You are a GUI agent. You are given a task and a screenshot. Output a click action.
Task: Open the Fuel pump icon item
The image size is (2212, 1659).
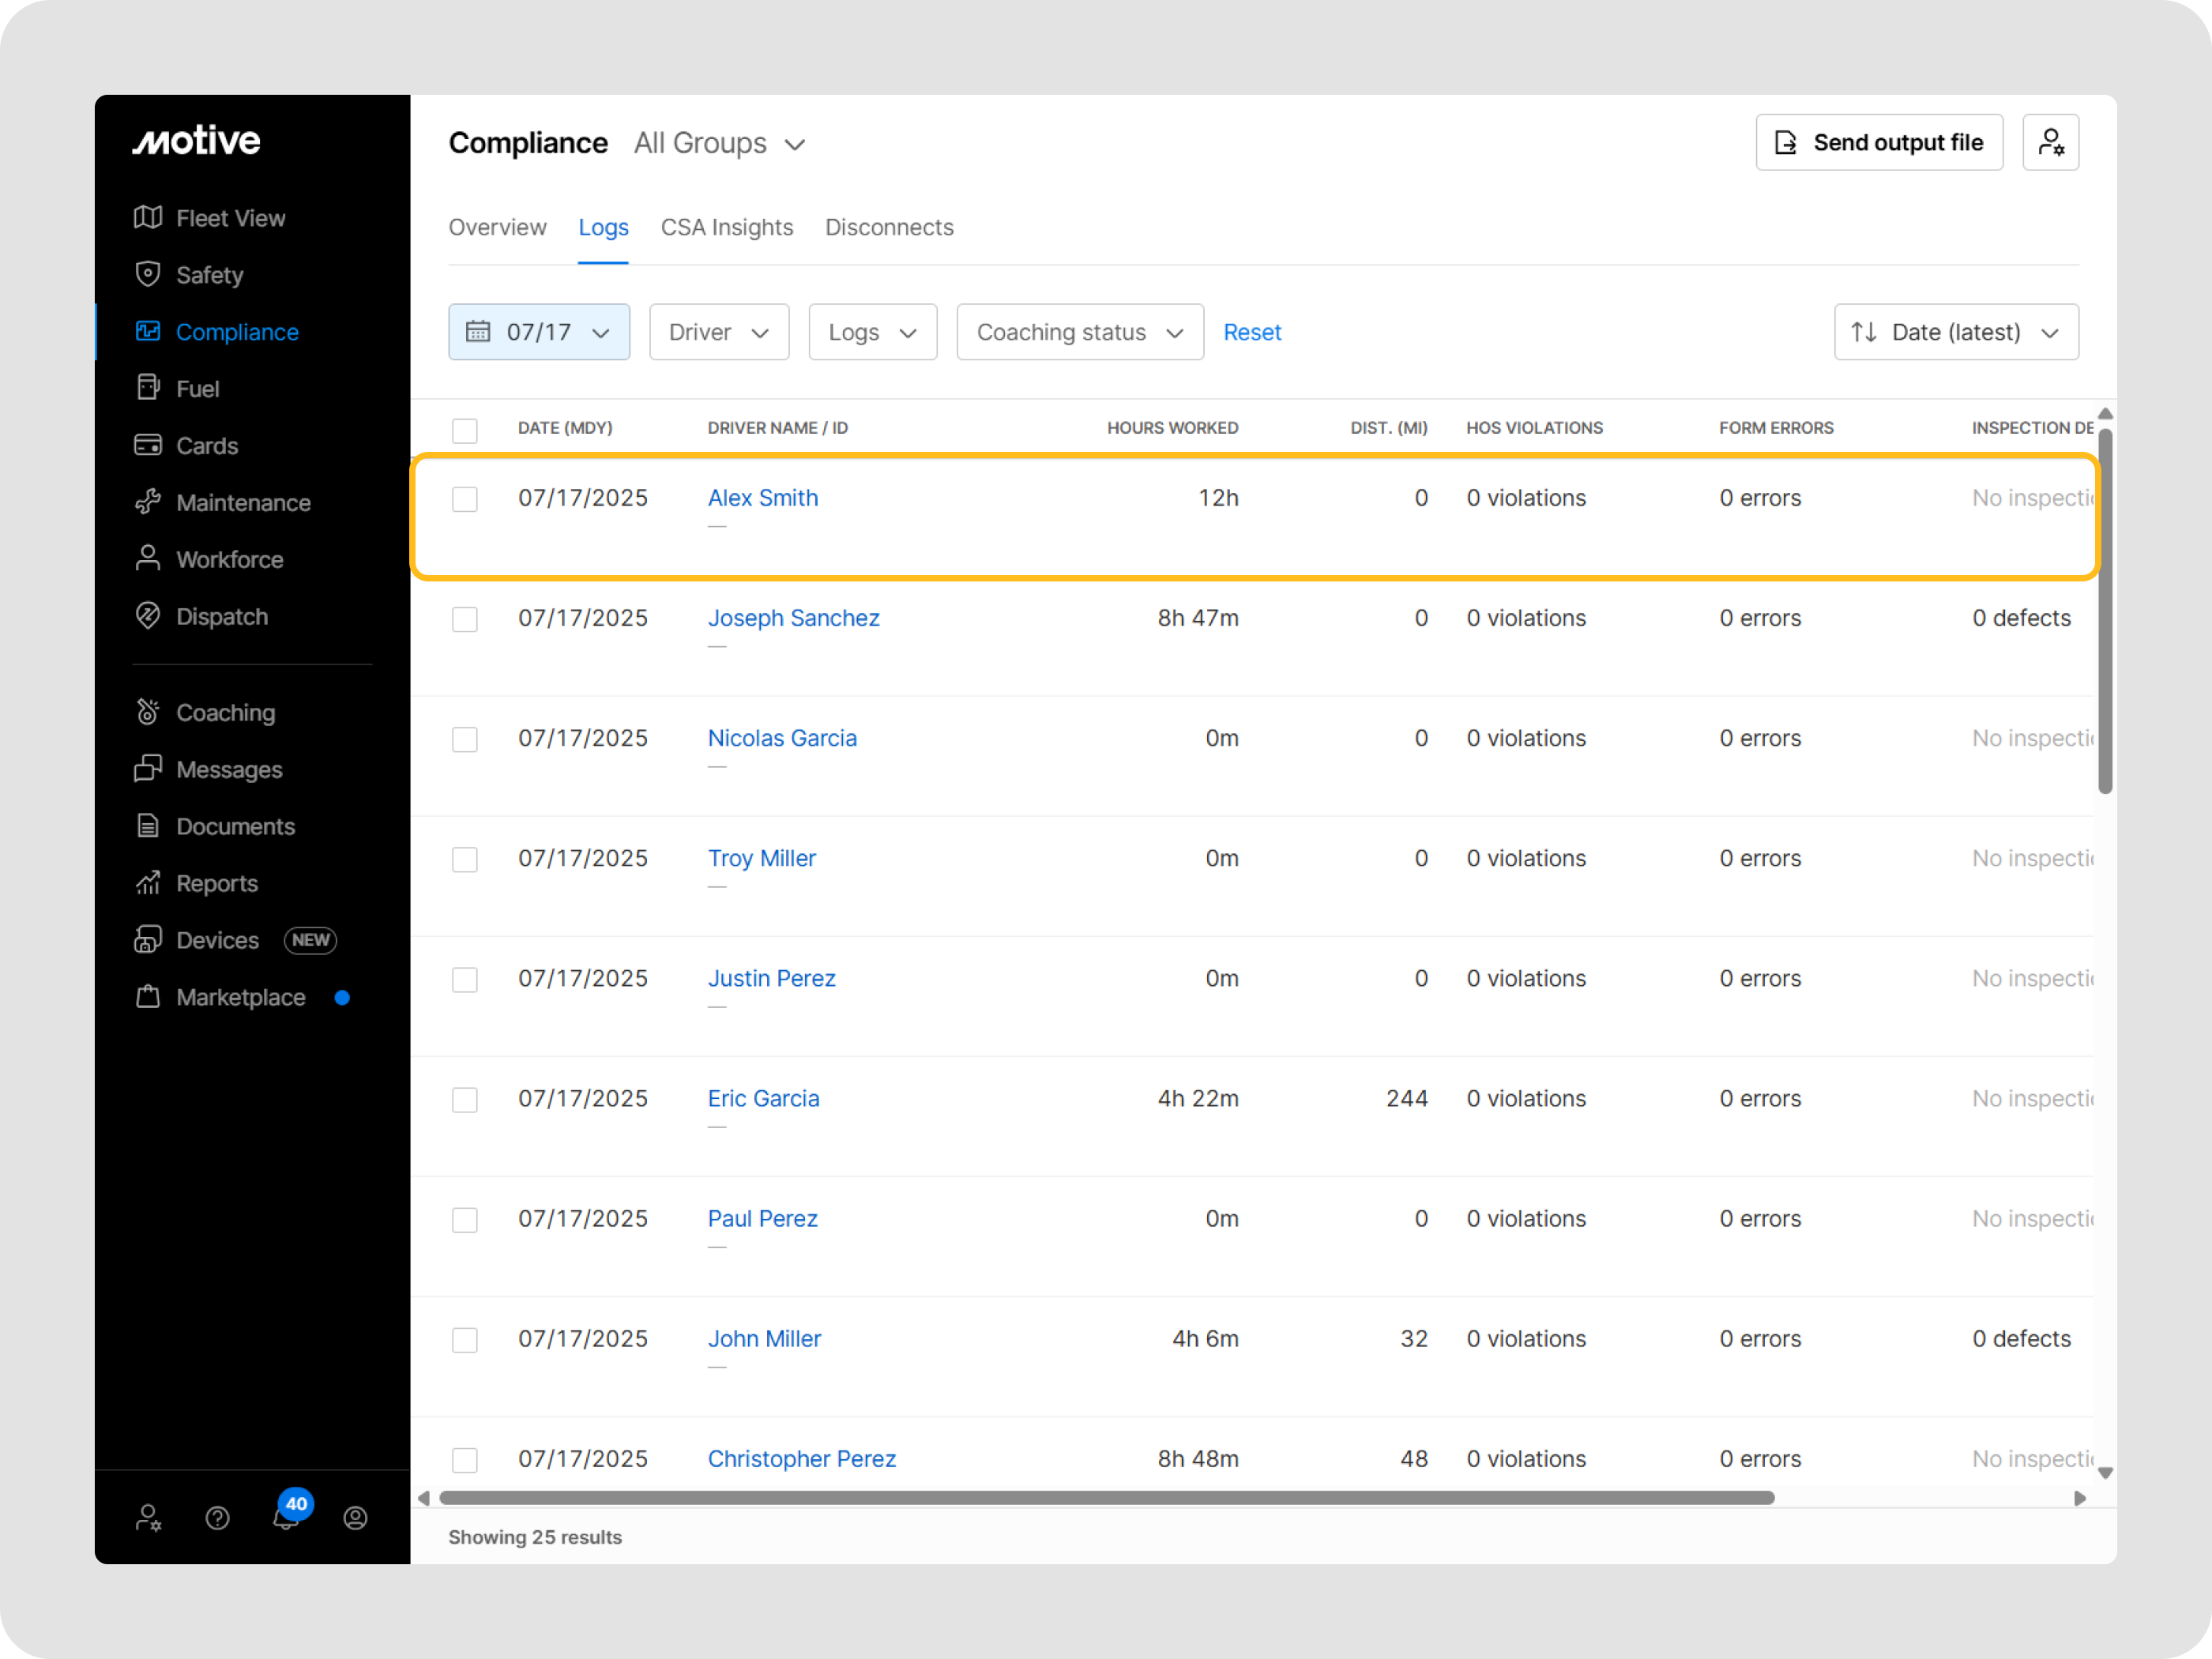tap(148, 388)
